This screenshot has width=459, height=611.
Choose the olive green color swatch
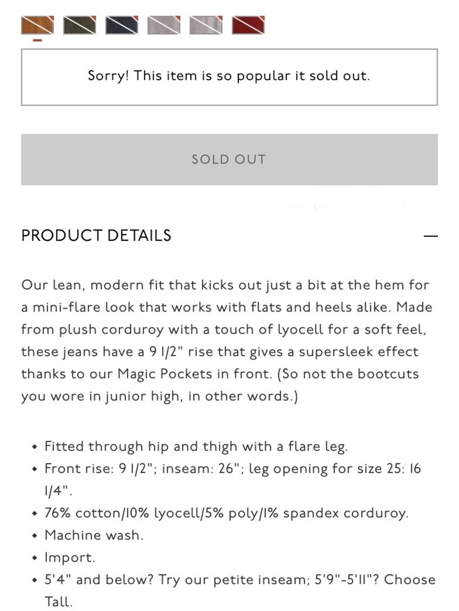tap(80, 25)
